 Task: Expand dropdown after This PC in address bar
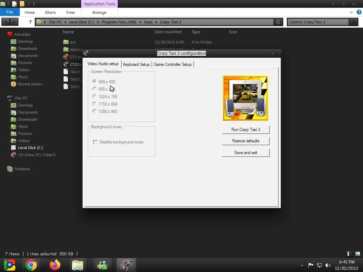pyautogui.click(x=66, y=22)
